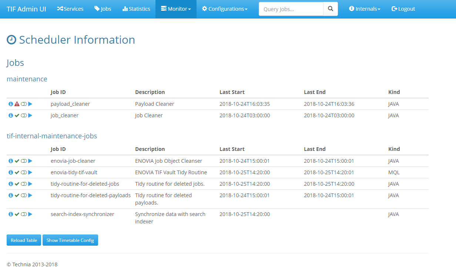This screenshot has width=456, height=273.
Task: Trigger tidy-routine-for-deleted-jobs with play icon
Action: tap(30, 184)
